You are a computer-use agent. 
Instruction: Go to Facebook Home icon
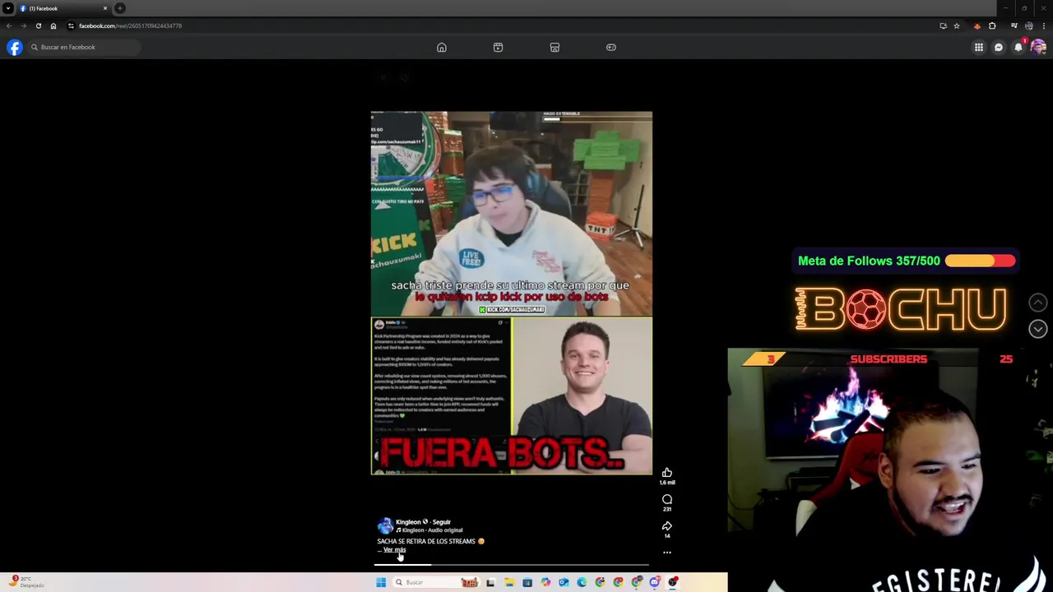pyautogui.click(x=442, y=48)
